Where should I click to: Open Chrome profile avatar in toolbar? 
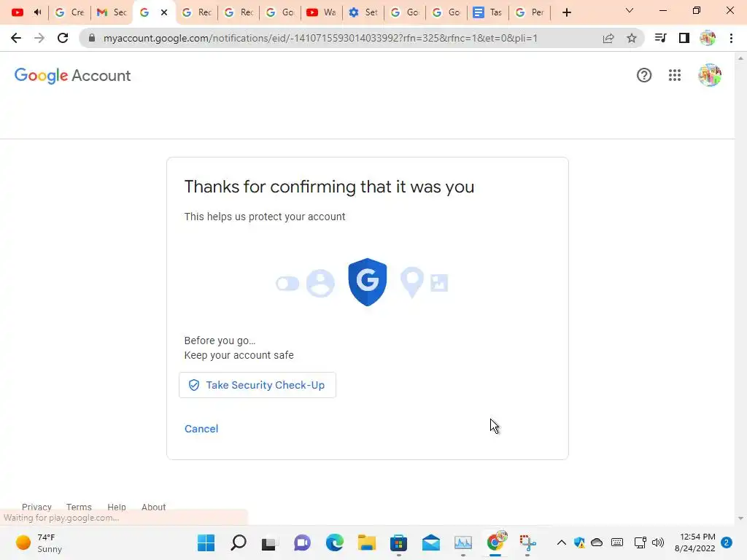[x=708, y=38]
